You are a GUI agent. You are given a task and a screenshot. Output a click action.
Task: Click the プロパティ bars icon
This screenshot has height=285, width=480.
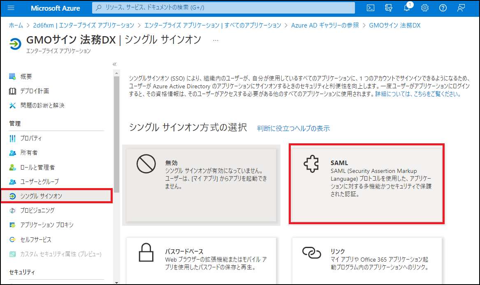click(x=12, y=138)
